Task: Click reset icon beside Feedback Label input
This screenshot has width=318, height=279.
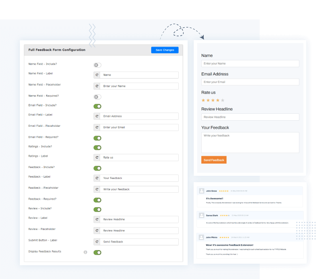Action: click(97, 178)
